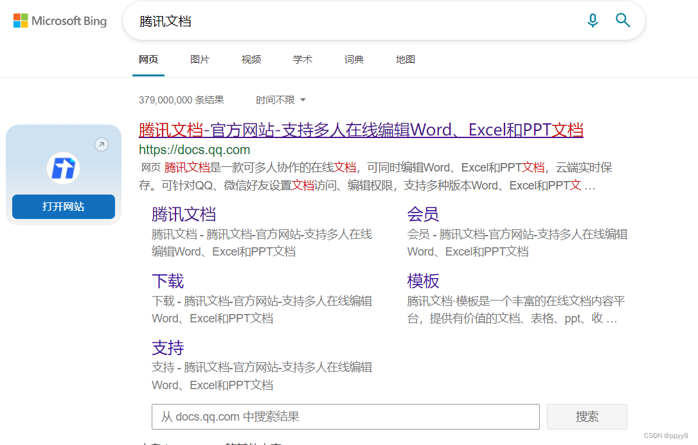
Task: Open the 模板 sitelink
Action: pyautogui.click(x=423, y=281)
